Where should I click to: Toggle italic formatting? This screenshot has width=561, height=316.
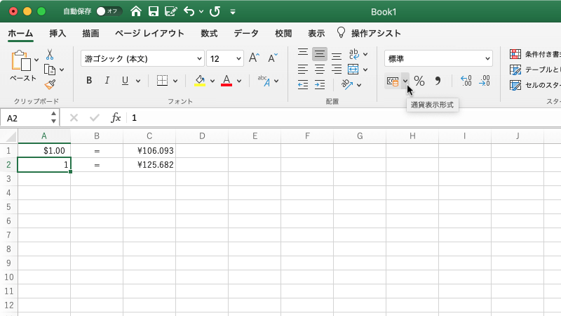point(107,80)
